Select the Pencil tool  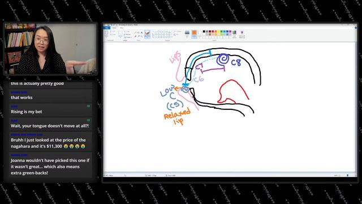coord(135,33)
